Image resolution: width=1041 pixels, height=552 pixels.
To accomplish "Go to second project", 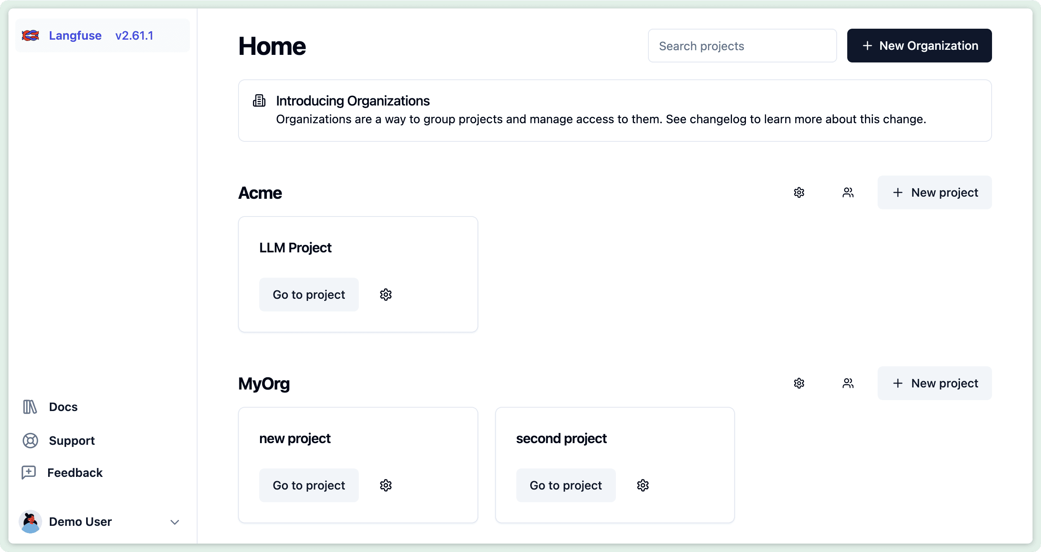I will pyautogui.click(x=565, y=485).
